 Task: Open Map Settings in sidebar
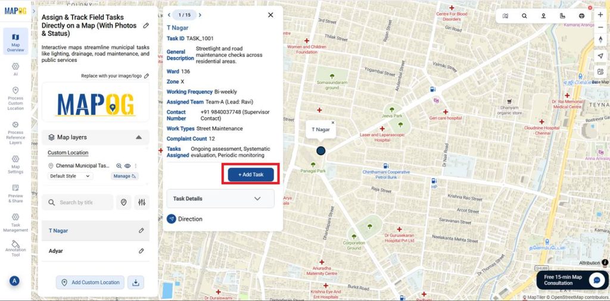tap(15, 165)
